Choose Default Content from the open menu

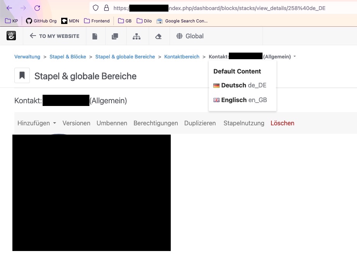click(237, 71)
